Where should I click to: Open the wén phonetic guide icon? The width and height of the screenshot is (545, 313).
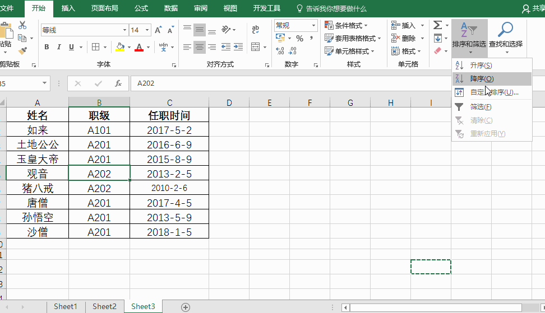[x=163, y=47]
